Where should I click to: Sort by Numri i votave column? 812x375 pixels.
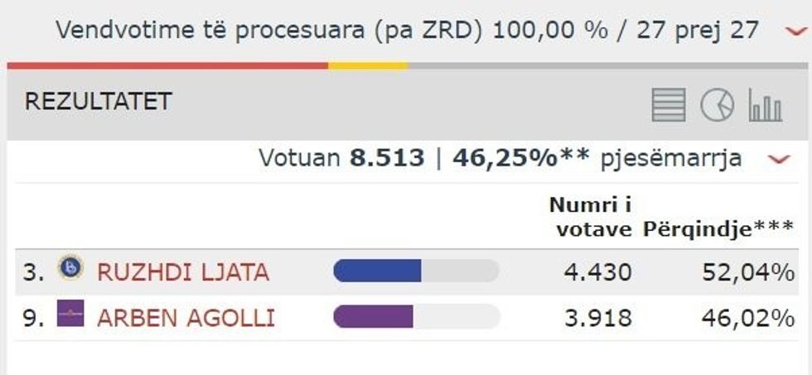pyautogui.click(x=592, y=218)
